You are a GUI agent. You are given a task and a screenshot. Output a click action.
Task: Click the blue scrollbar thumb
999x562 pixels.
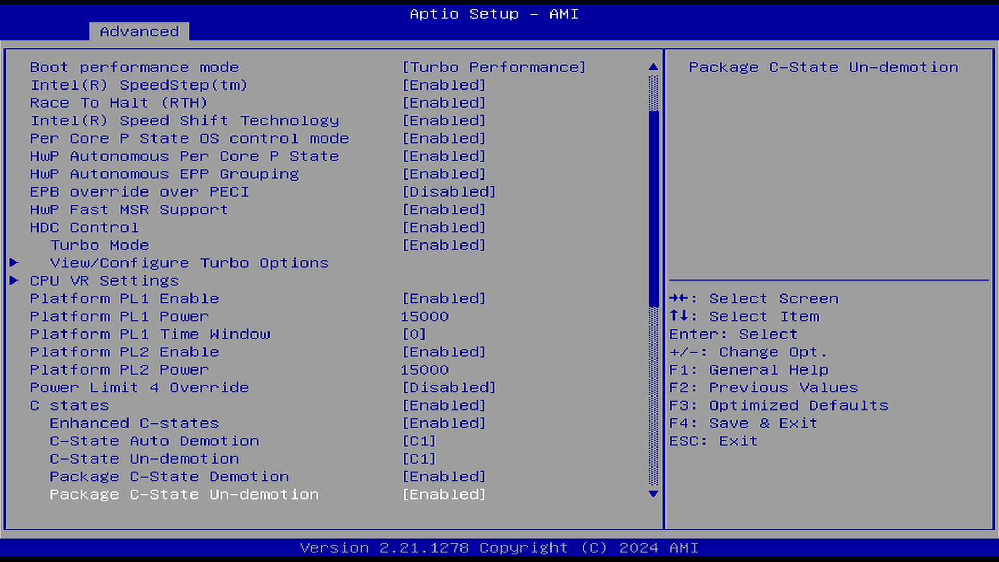[654, 209]
